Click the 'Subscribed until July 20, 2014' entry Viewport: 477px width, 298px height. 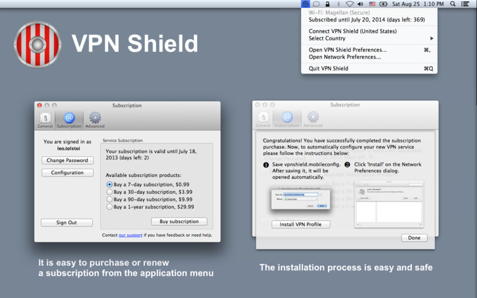369,20
